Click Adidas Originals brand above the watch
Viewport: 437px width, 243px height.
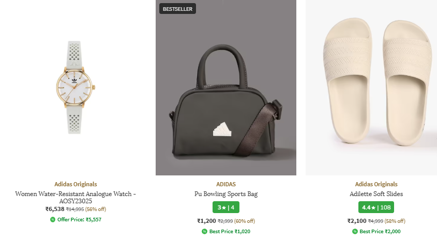76,184
